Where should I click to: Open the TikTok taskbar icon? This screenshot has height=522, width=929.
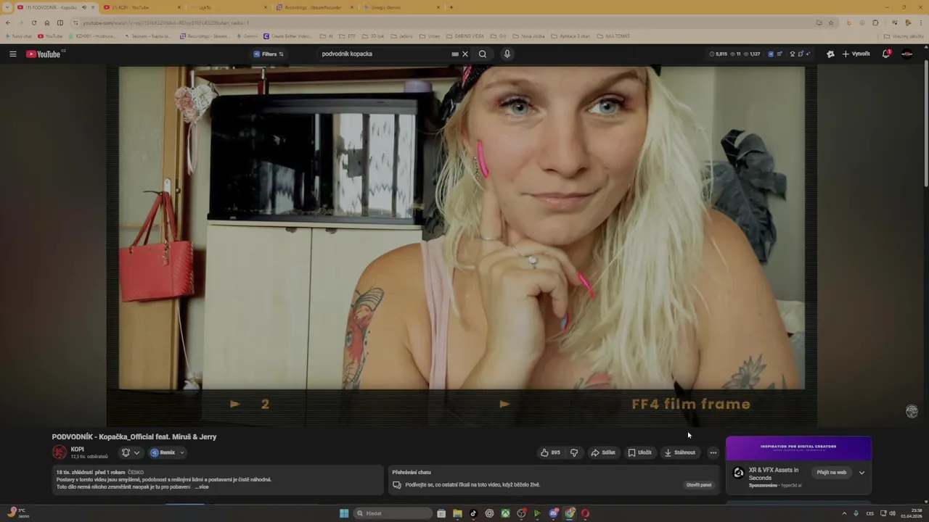pos(473,513)
